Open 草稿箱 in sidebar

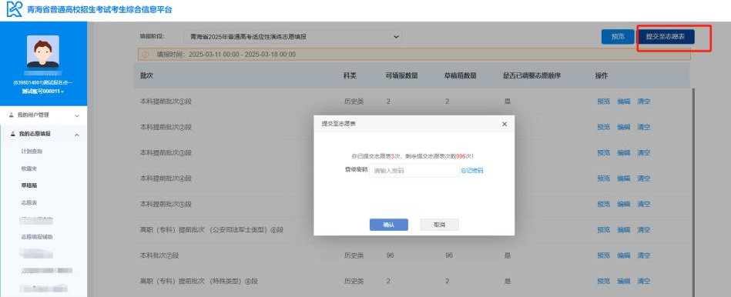[x=29, y=185]
